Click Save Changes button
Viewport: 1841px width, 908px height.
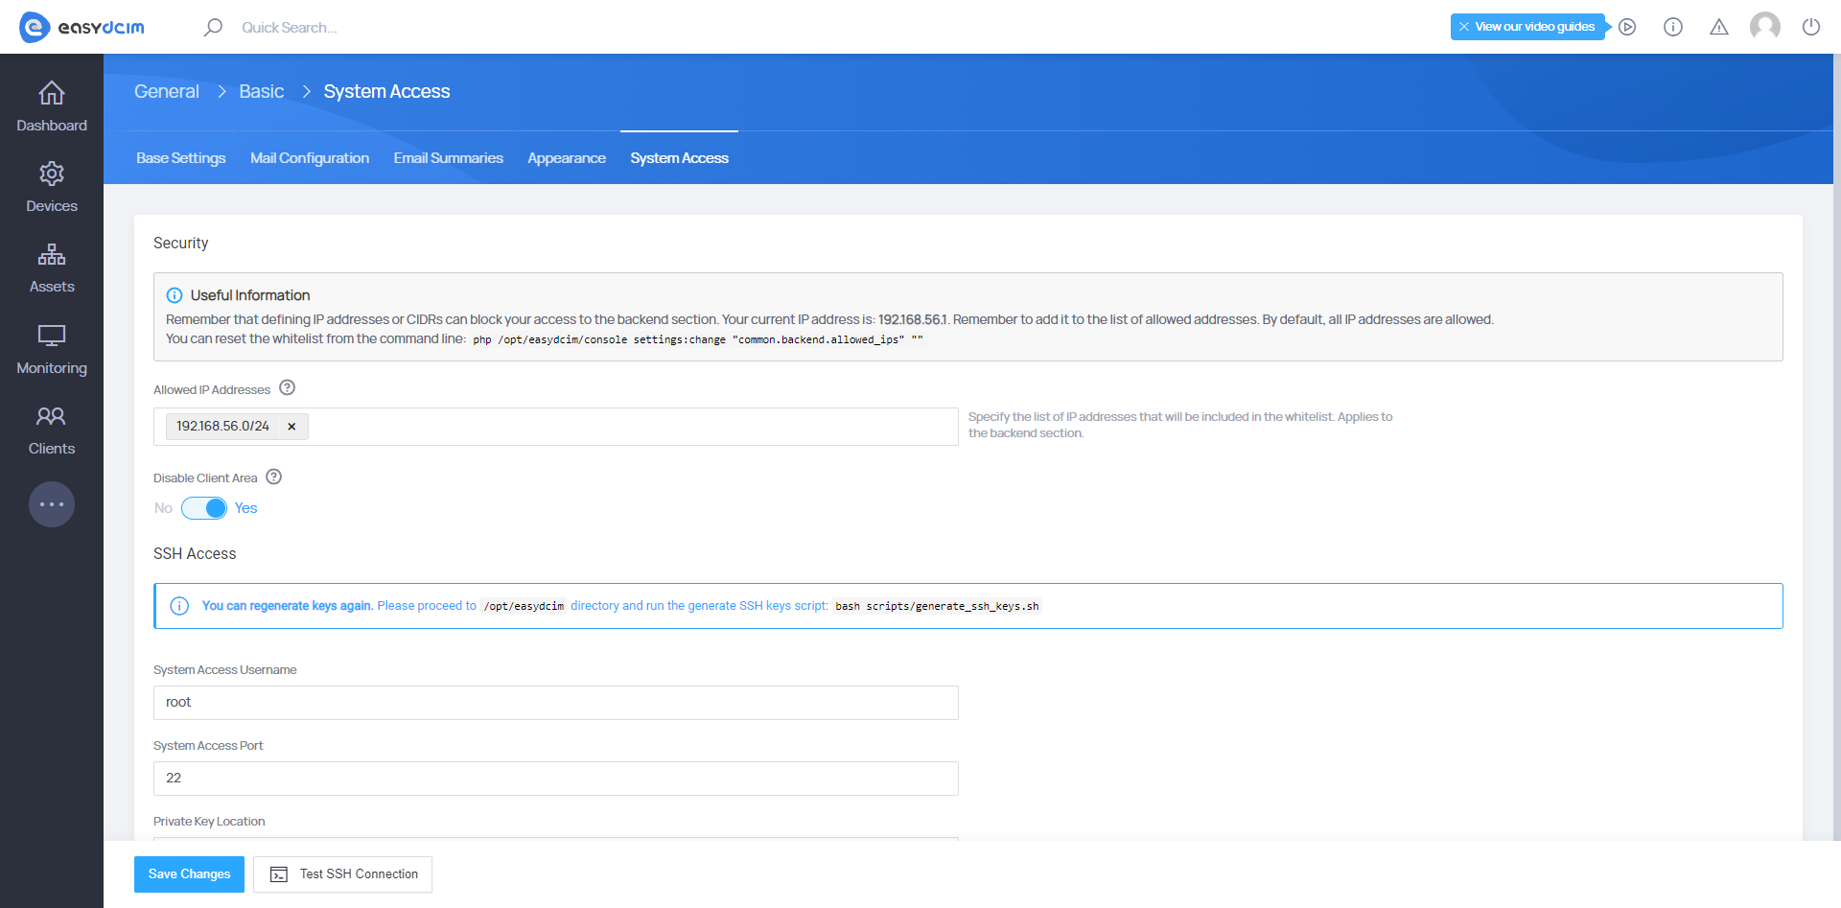189,874
